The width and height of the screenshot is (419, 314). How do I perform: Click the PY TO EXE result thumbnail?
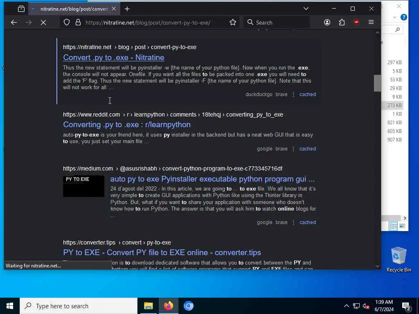[x=83, y=186]
